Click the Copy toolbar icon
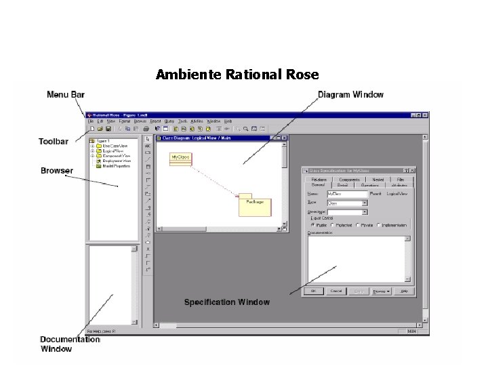The image size is (488, 366). (x=127, y=129)
